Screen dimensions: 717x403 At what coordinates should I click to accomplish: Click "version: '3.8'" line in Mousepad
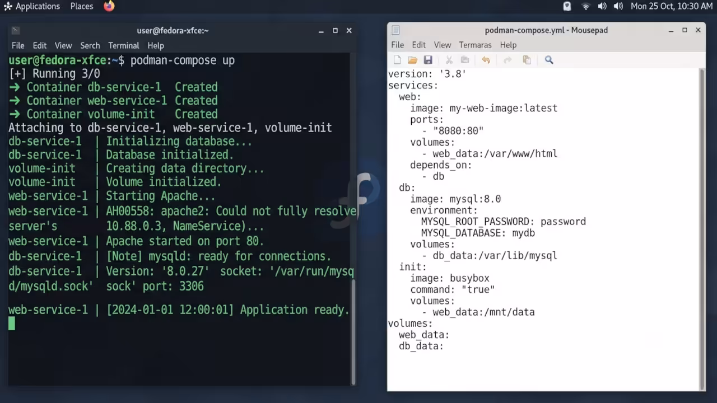427,74
